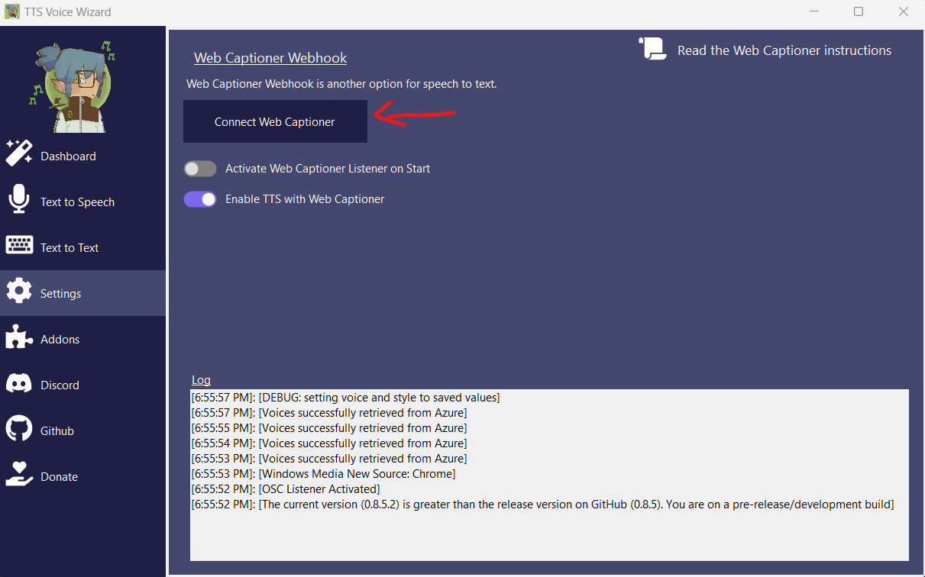This screenshot has height=577, width=925.
Task: Click the speech to text description sentence
Action: 341,84
